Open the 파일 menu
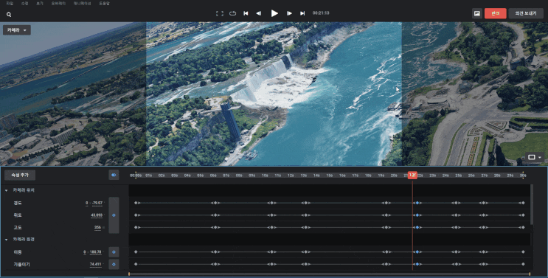Viewport: 548px width, 278px height. point(10,3)
